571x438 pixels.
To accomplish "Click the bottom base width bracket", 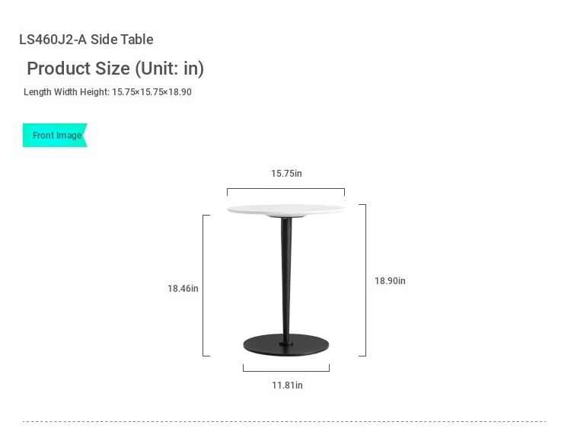I will 286,368.
